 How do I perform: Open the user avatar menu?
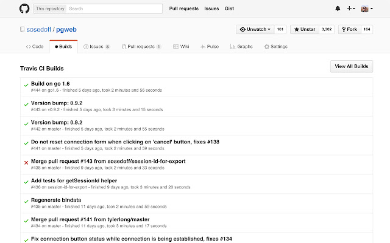[367, 9]
